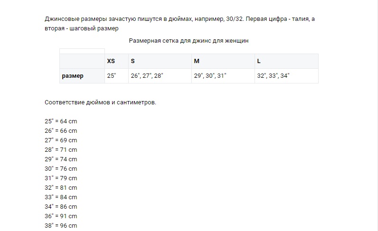Select the L column header cell
378x231 pixels.
(286, 61)
